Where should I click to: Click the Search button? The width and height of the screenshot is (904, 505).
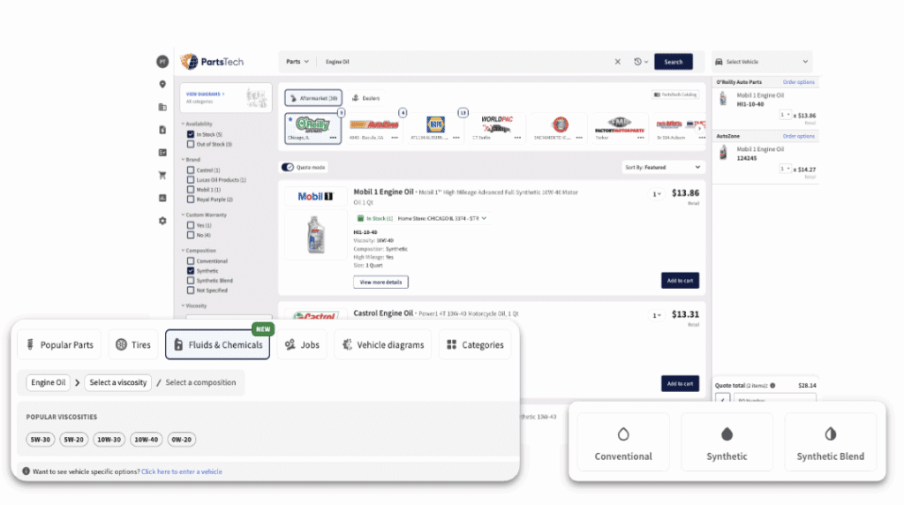674,62
